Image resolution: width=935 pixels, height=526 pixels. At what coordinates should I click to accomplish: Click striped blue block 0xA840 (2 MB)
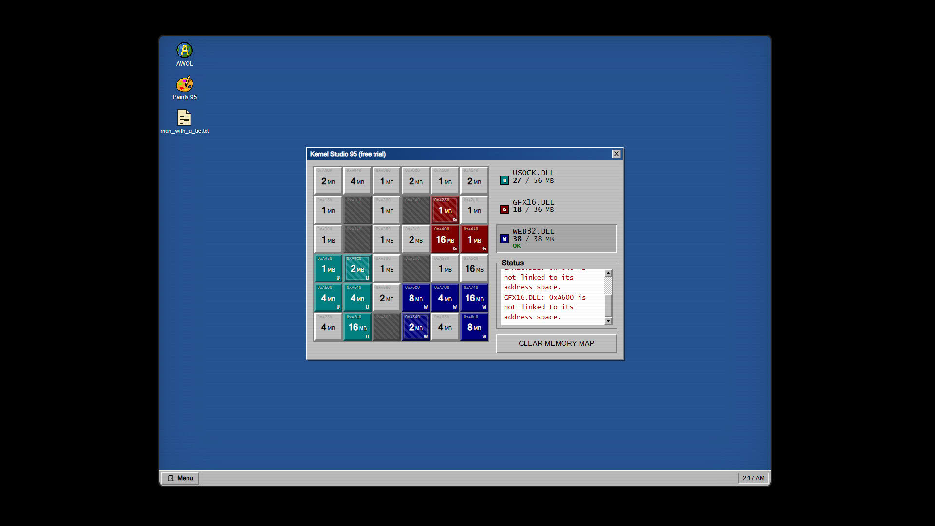coord(416,327)
